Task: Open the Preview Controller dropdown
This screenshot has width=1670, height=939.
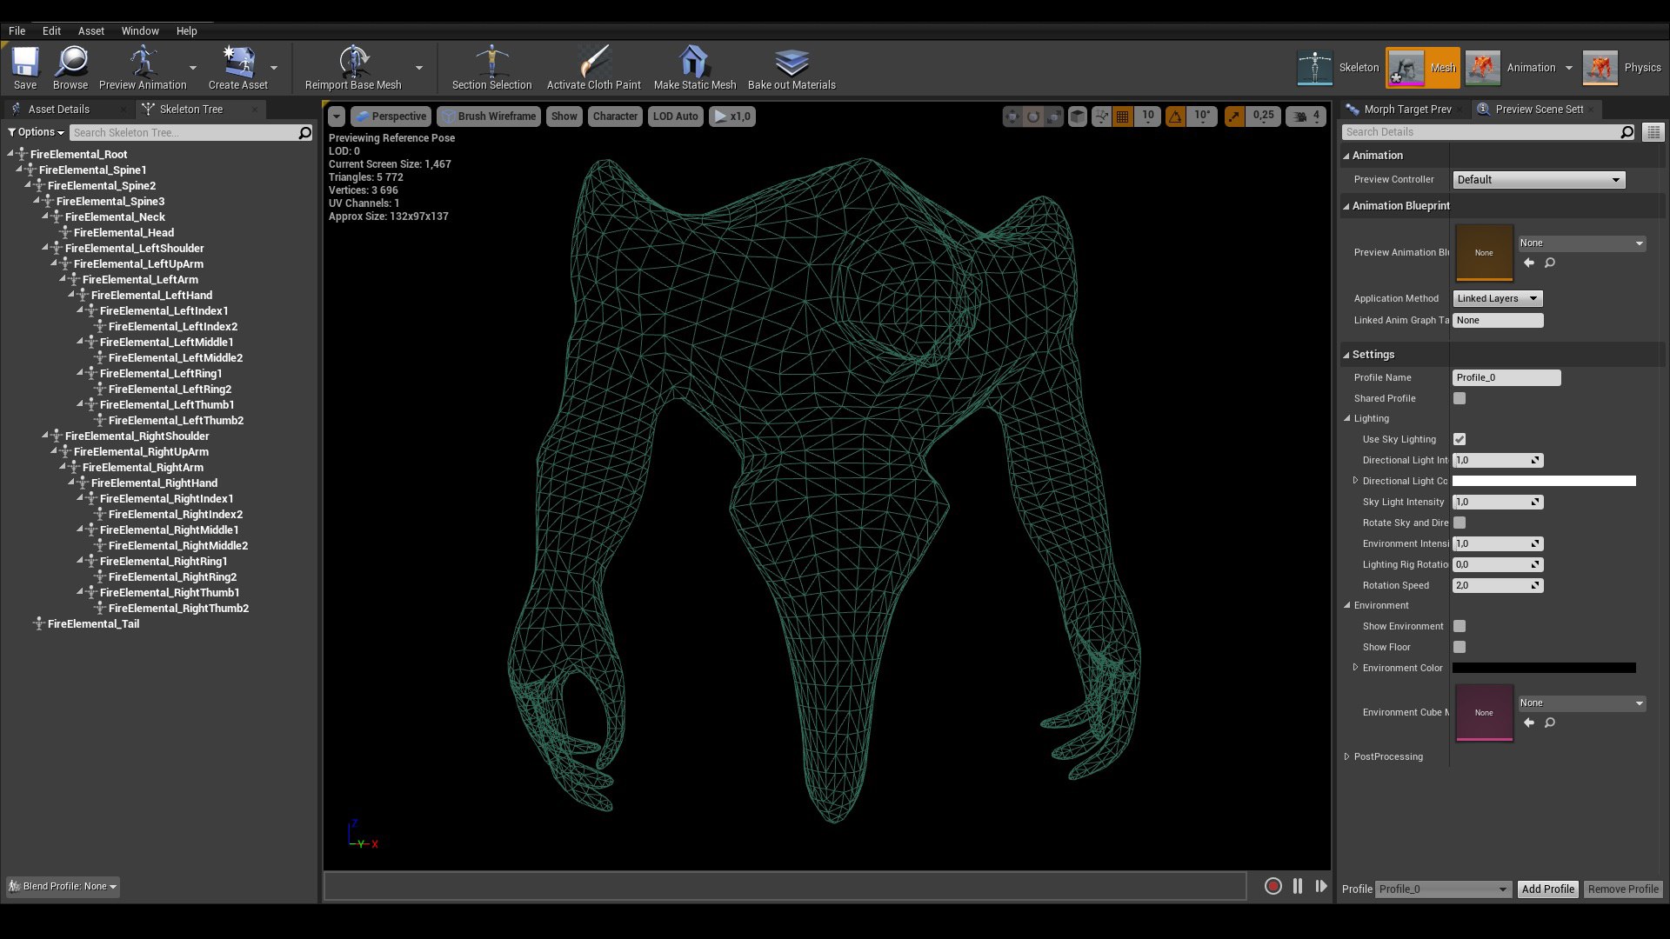Action: 1539,180
